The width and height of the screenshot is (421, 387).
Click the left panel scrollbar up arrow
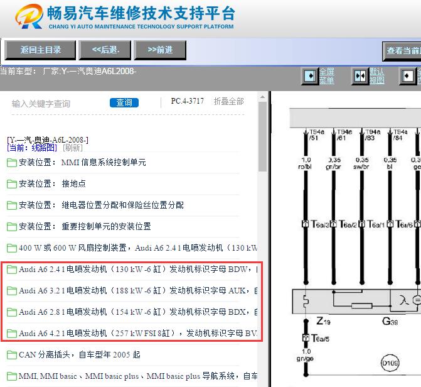click(263, 97)
